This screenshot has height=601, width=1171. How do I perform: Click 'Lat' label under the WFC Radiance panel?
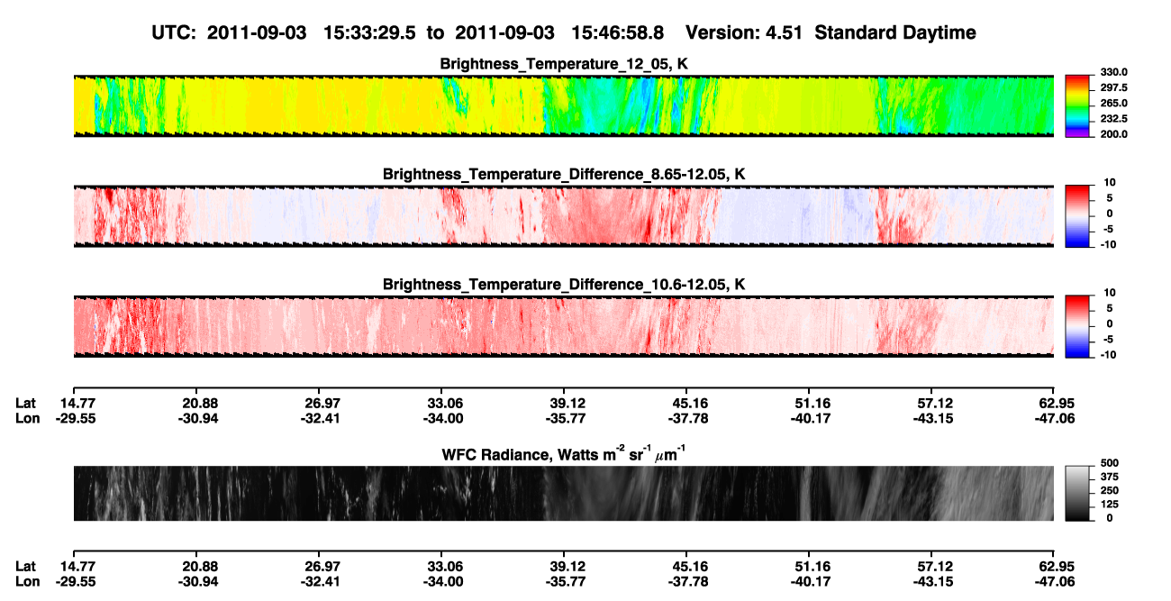click(26, 566)
